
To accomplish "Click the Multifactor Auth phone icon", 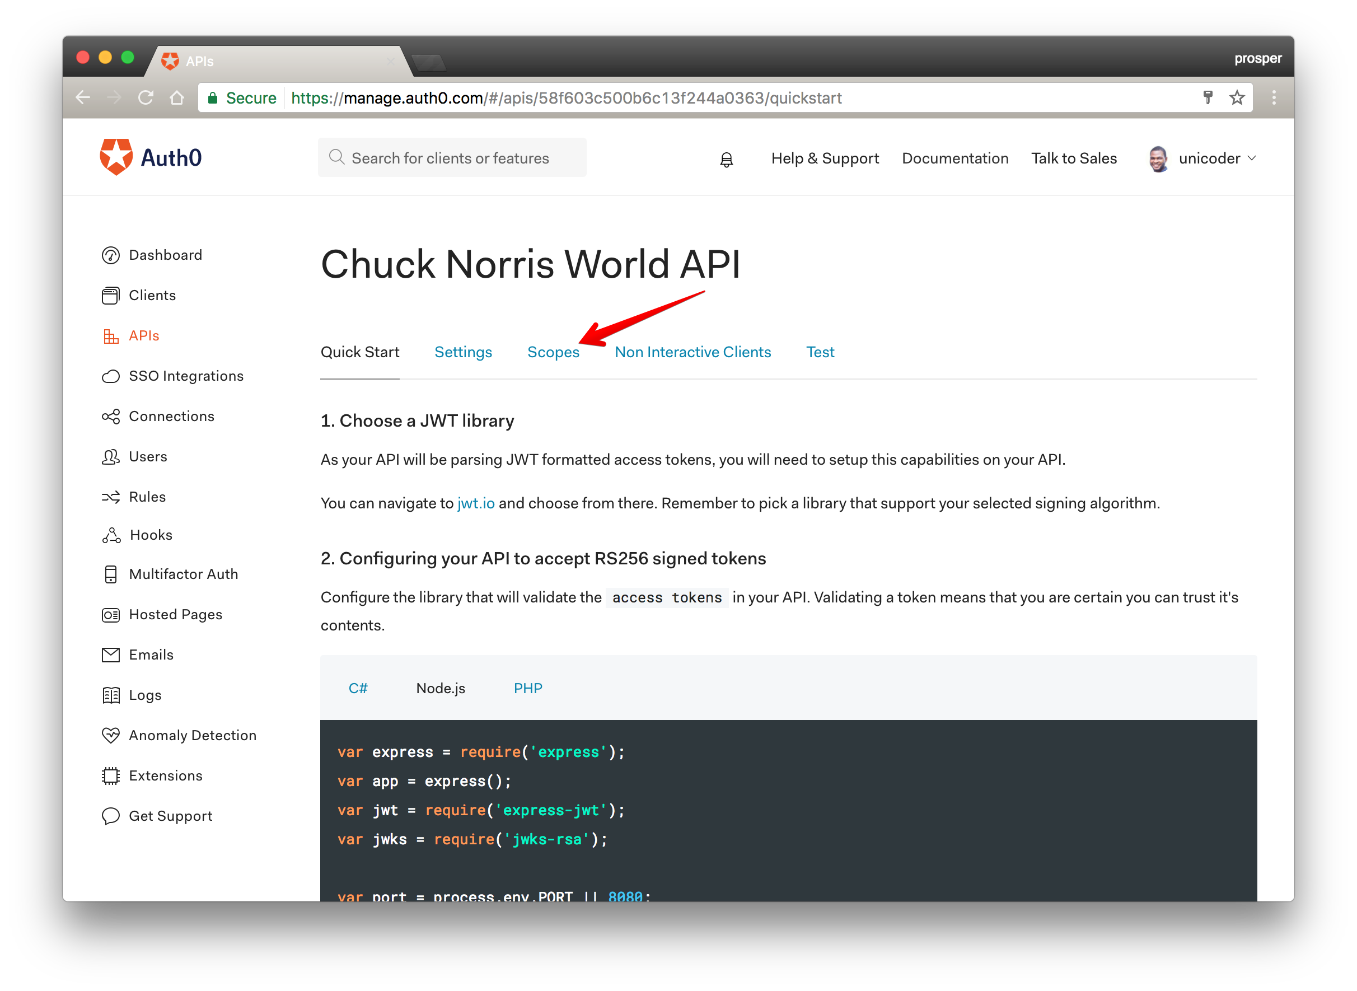I will [x=111, y=574].
